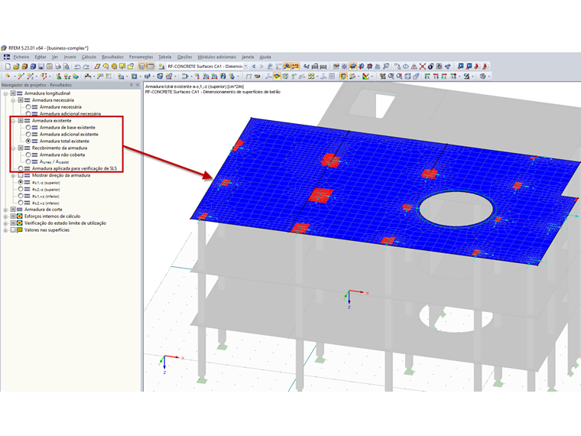
Task: Click the red X delete icon in toolbar
Action: (x=423, y=67)
